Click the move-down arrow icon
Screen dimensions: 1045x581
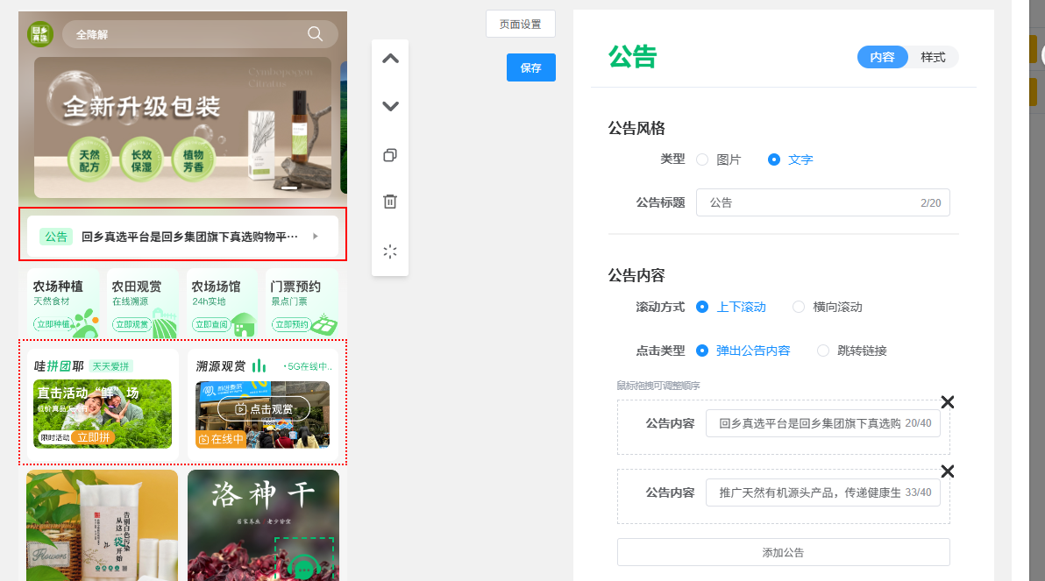click(390, 107)
